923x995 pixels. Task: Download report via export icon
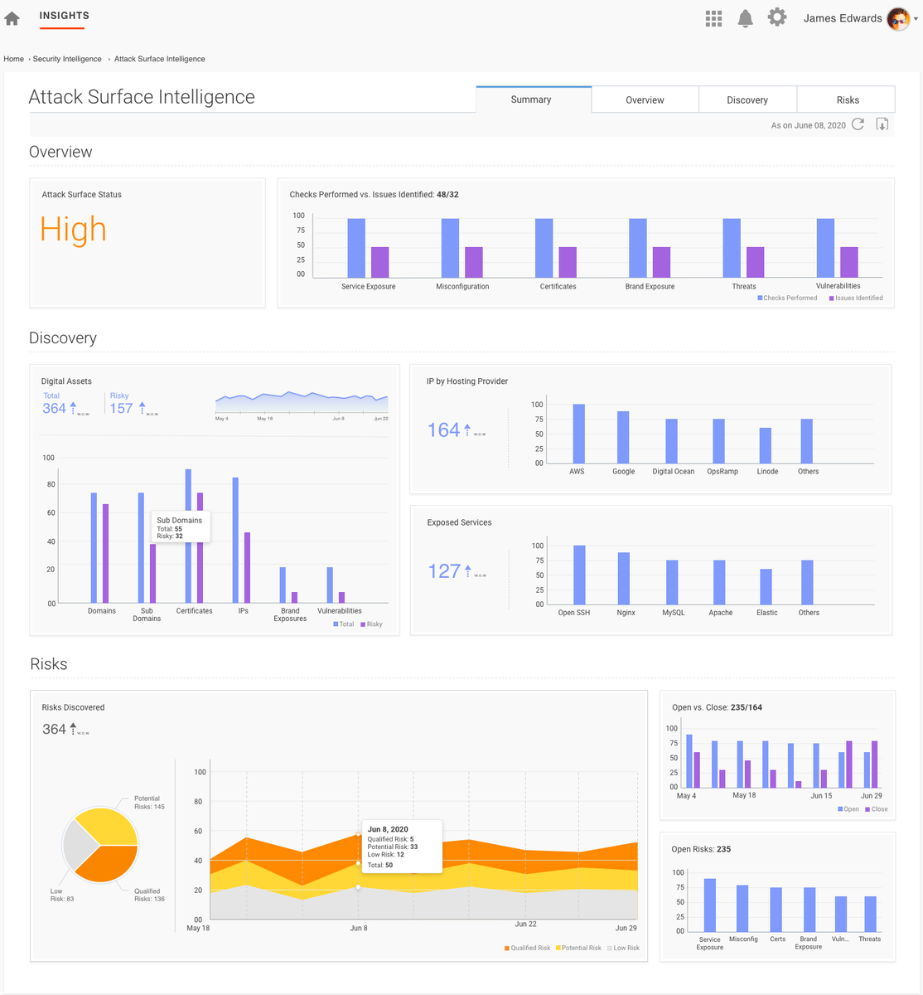point(882,124)
